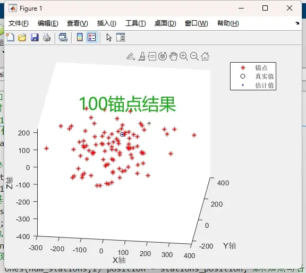
Task: Click the New Figure icon
Action: coord(10,37)
